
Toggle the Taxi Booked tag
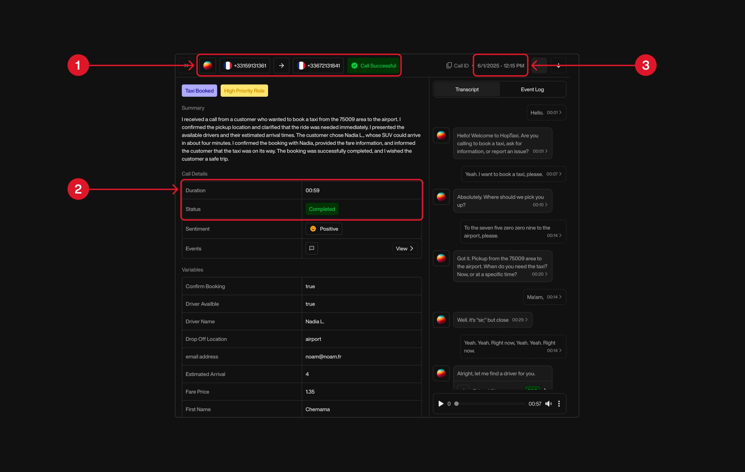coord(199,91)
